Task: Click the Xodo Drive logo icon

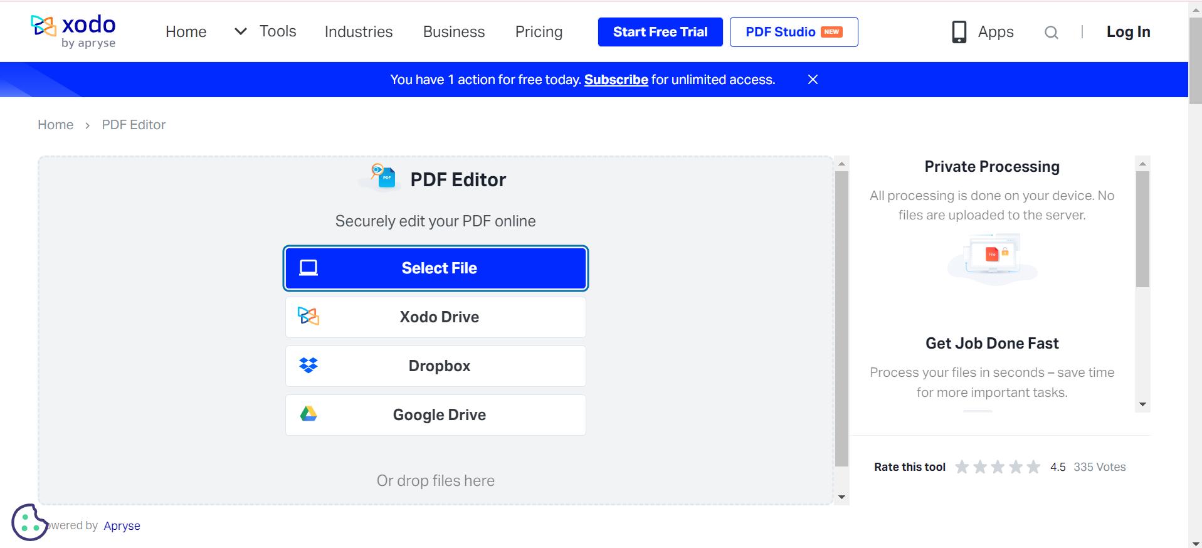Action: pyautogui.click(x=308, y=317)
